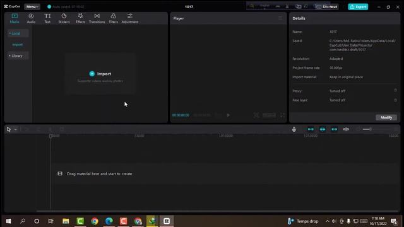Click the Export button
404x227 pixels.
pos(358,7)
